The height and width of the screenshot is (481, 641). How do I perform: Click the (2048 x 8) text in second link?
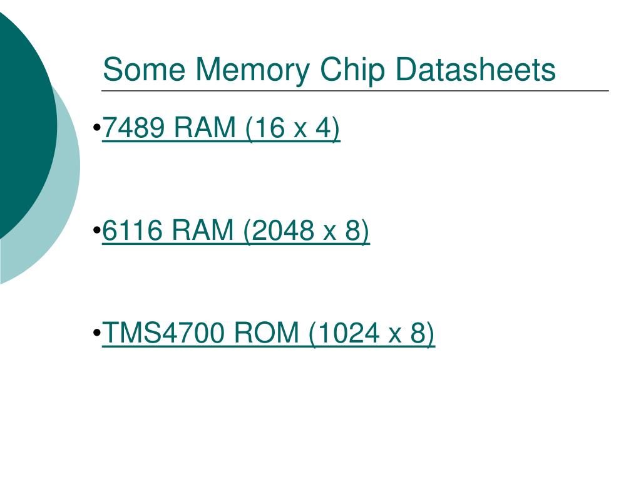[x=307, y=230]
